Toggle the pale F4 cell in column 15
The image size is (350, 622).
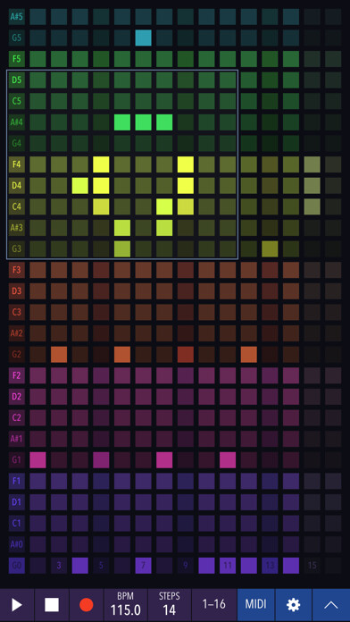click(312, 164)
